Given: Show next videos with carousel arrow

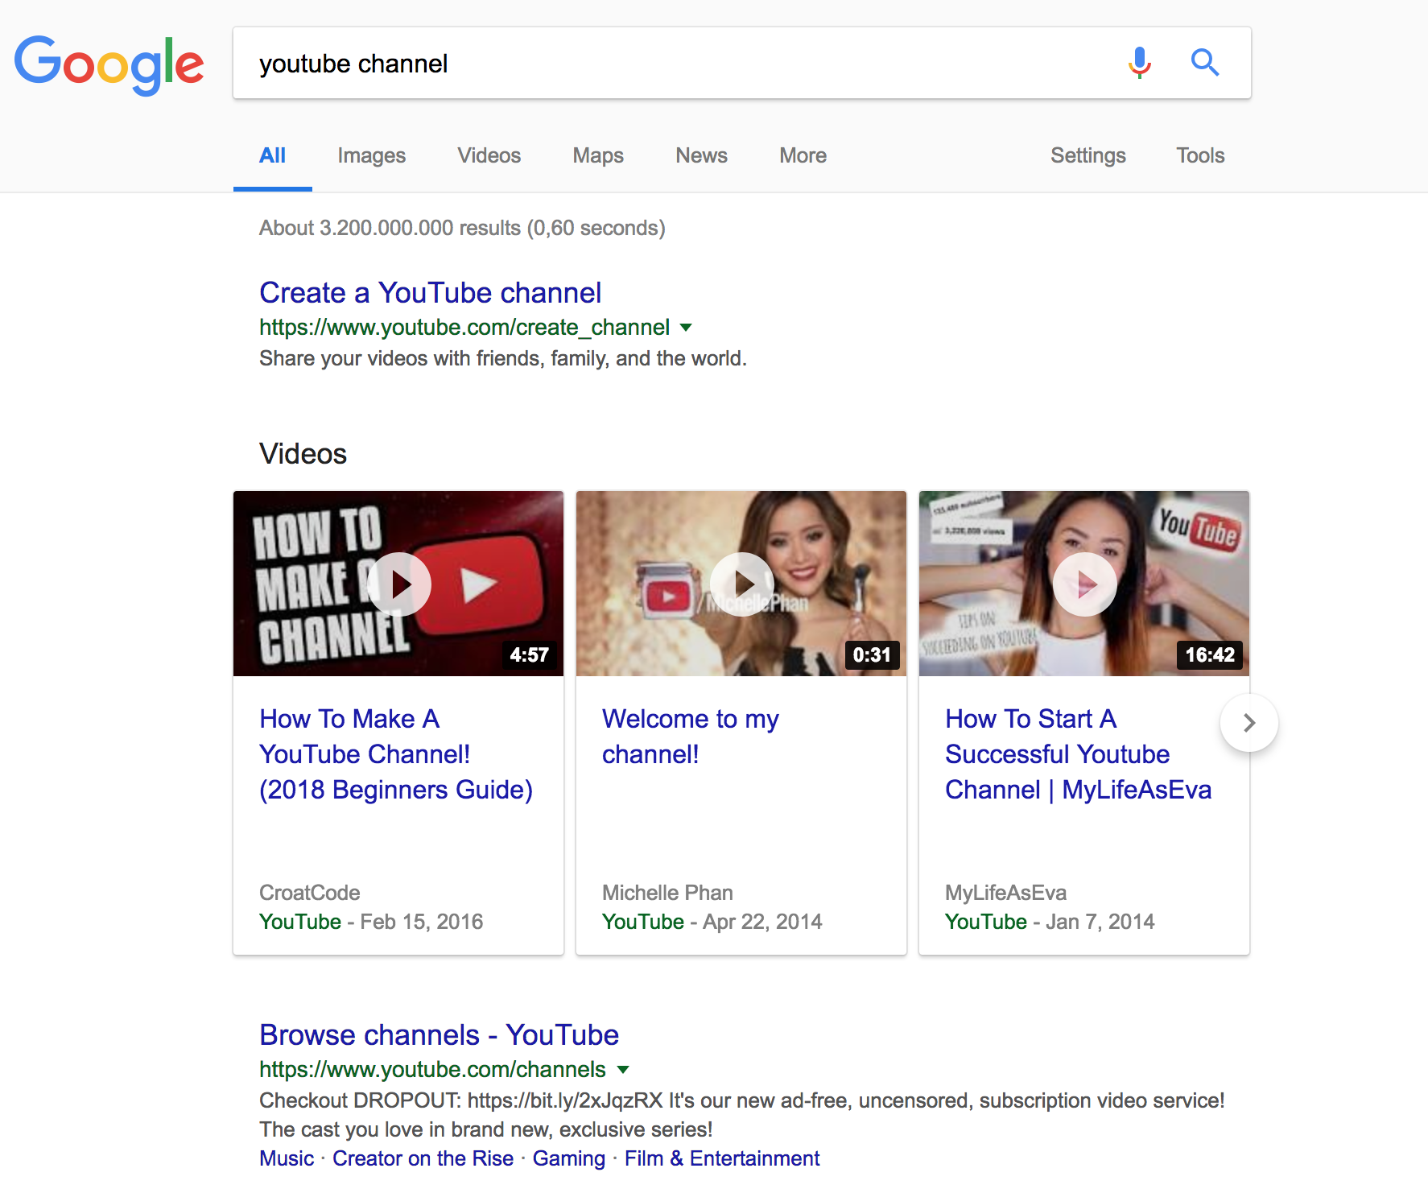Looking at the screenshot, I should click(1248, 723).
